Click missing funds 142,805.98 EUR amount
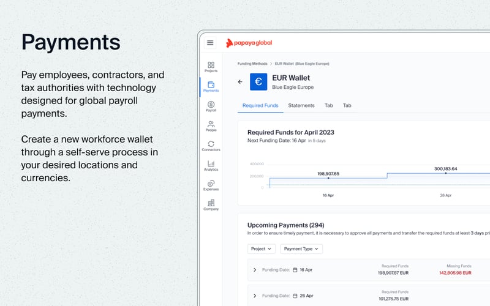Image resolution: width=490 pixels, height=306 pixels. (x=455, y=273)
